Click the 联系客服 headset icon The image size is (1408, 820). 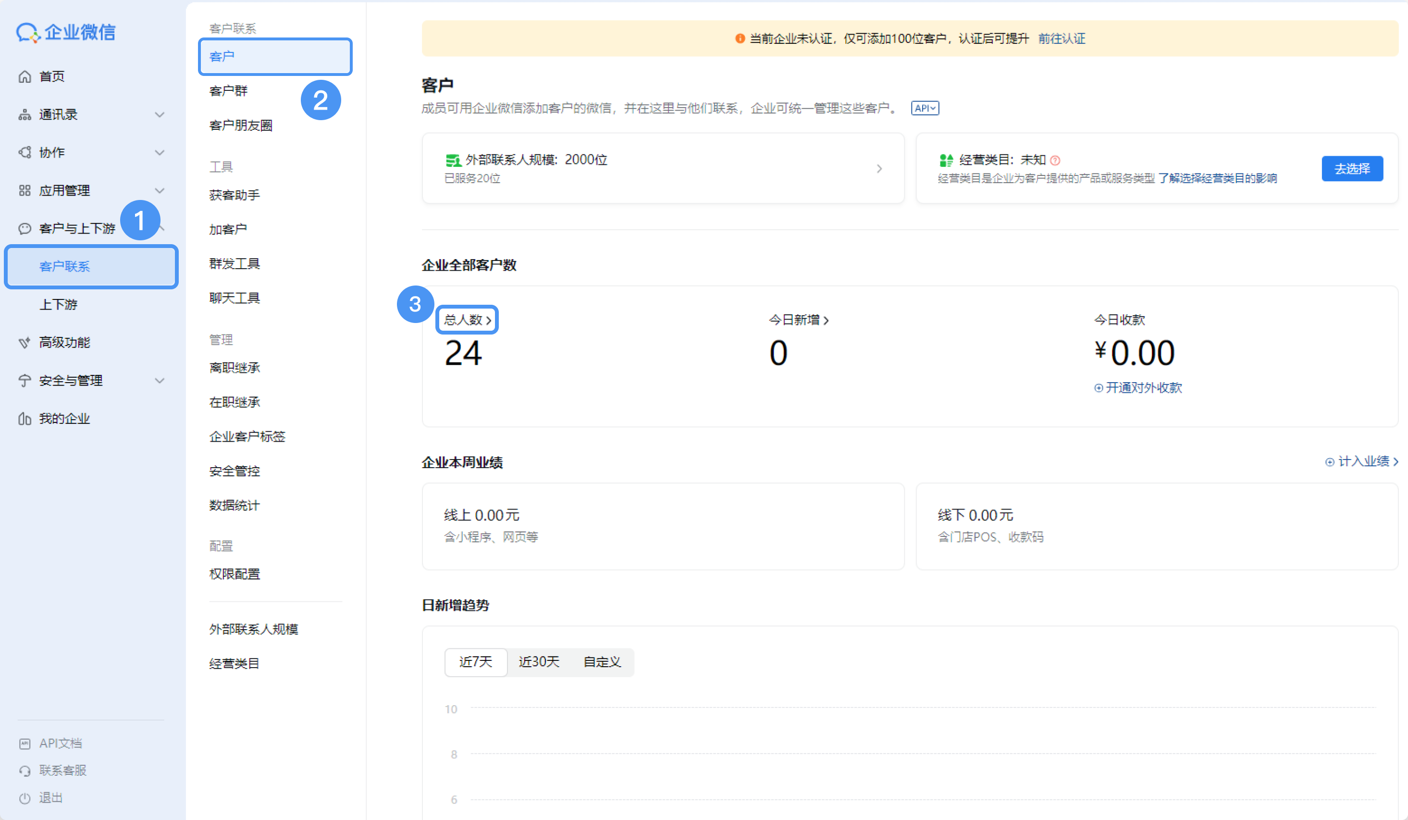click(25, 771)
